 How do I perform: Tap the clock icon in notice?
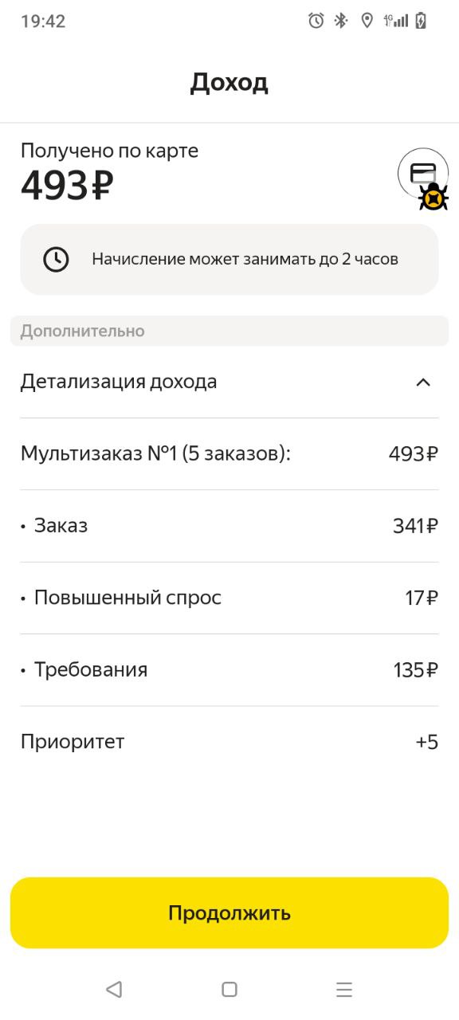pyautogui.click(x=56, y=259)
